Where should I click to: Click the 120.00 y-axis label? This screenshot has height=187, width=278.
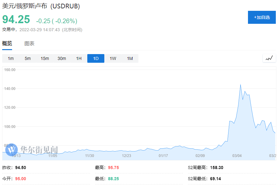pyautogui.click(x=10, y=108)
